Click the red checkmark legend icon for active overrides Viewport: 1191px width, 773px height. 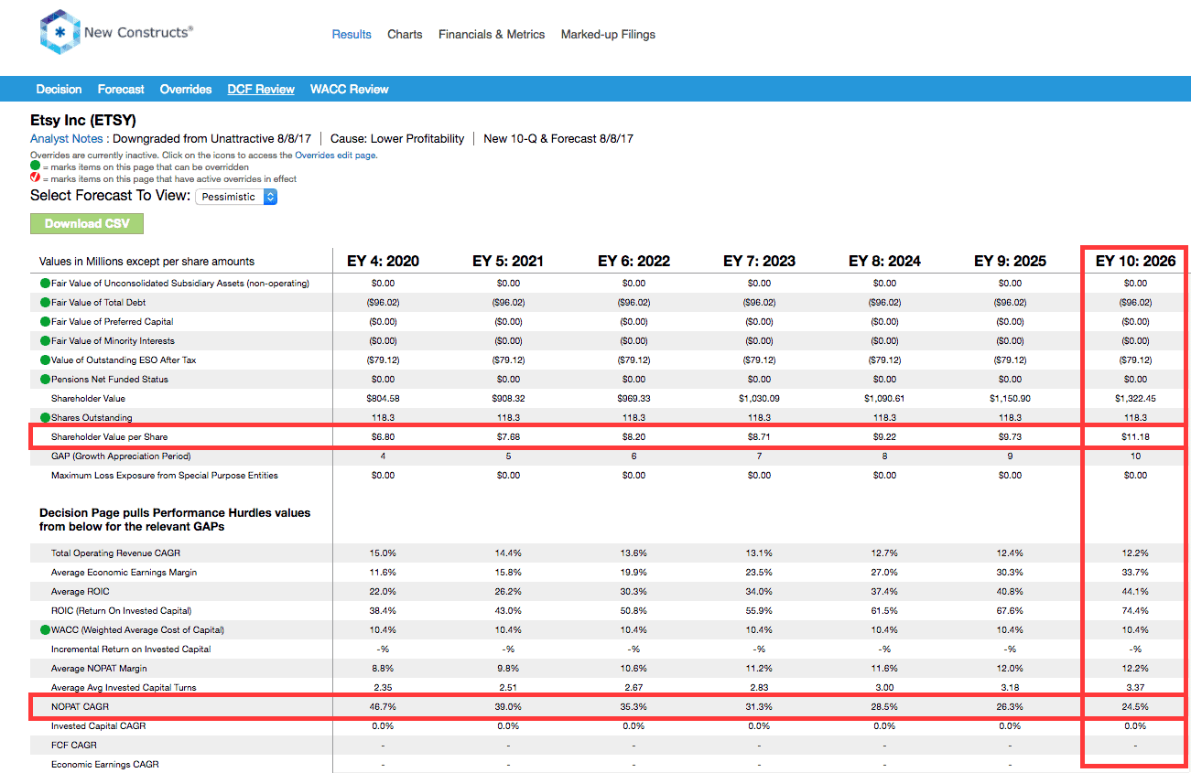point(36,179)
